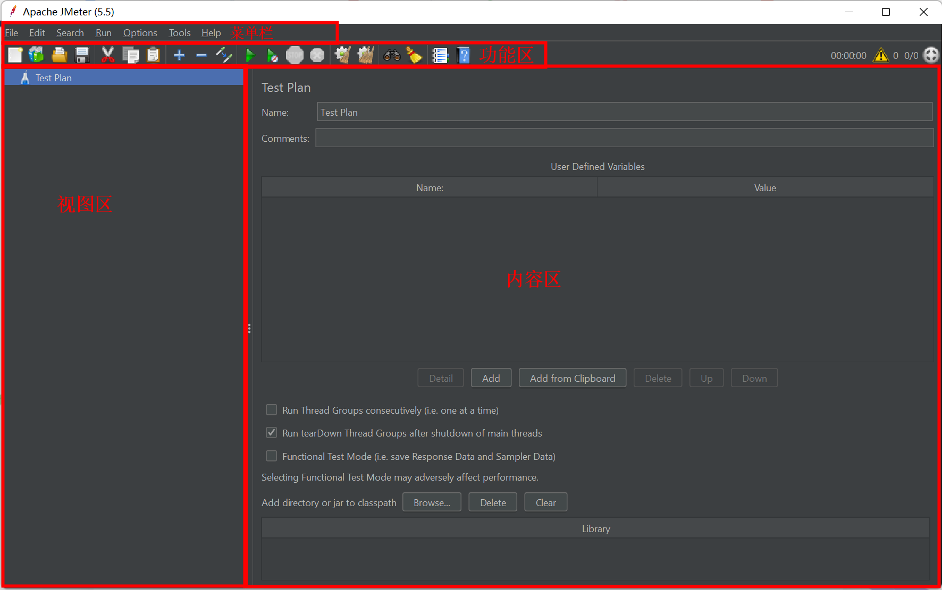Click the Toggle enable/disable icon
The width and height of the screenshot is (942, 590).
coord(224,55)
